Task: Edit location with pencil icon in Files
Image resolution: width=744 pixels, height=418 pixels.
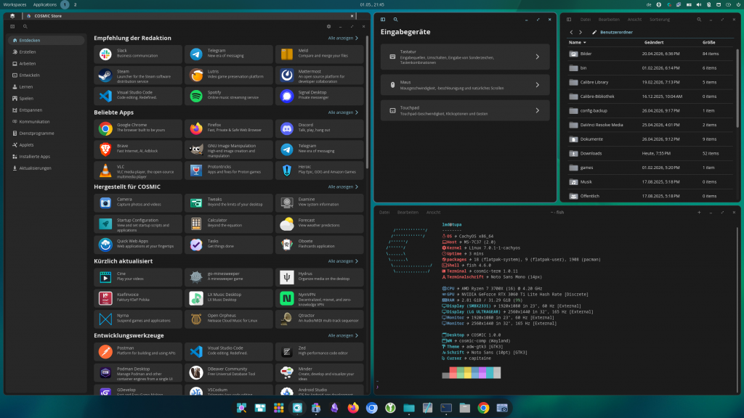Action: (594, 32)
